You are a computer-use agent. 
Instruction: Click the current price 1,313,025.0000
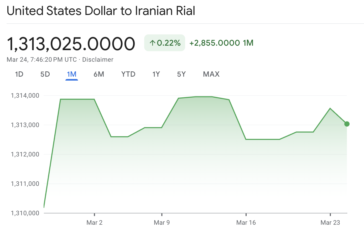click(x=71, y=43)
